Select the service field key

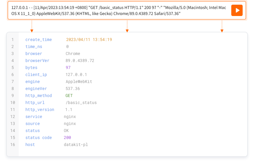point(34,117)
